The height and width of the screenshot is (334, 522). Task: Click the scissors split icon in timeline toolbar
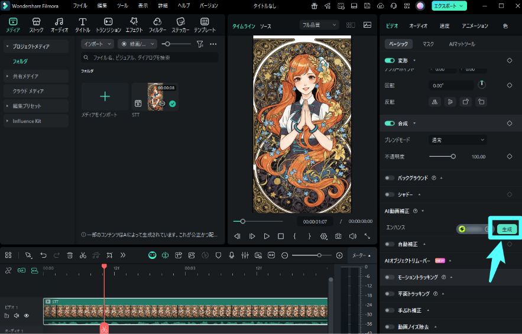(x=83, y=255)
